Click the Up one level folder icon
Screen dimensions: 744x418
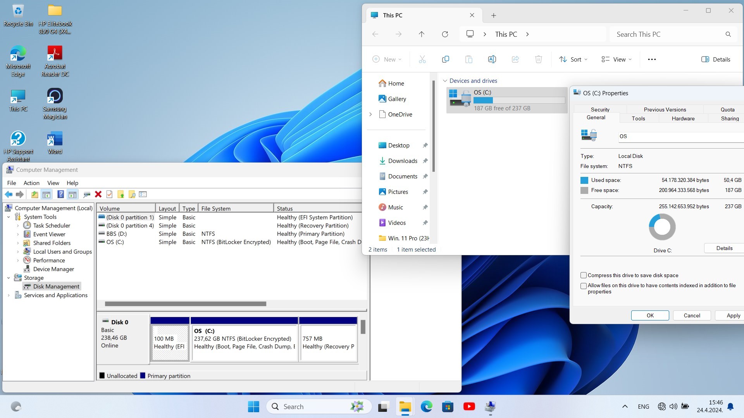click(34, 194)
